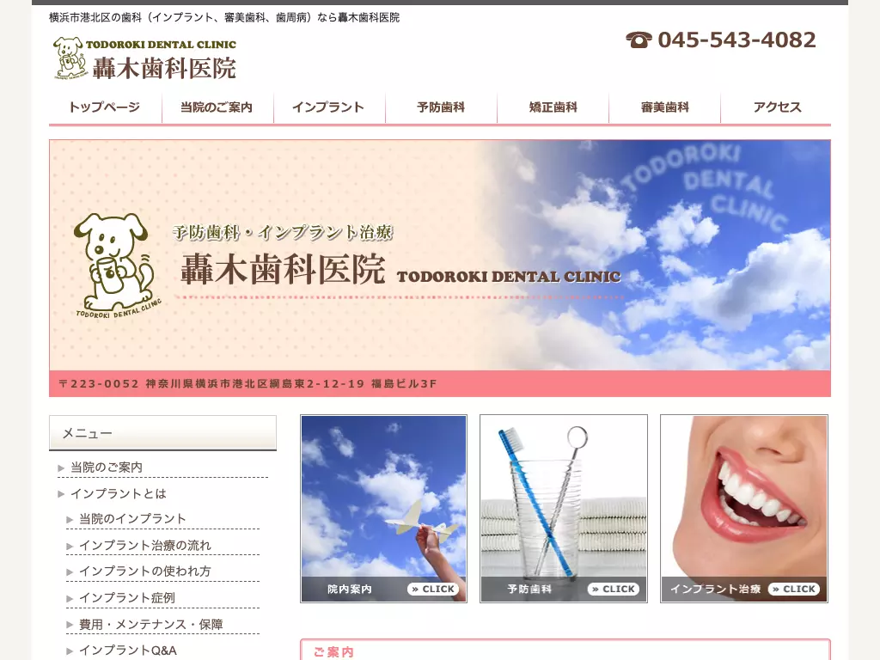Viewport: 880px width, 660px height.
Task: Open sidebar link インプラントの使われ方
Action: [144, 571]
